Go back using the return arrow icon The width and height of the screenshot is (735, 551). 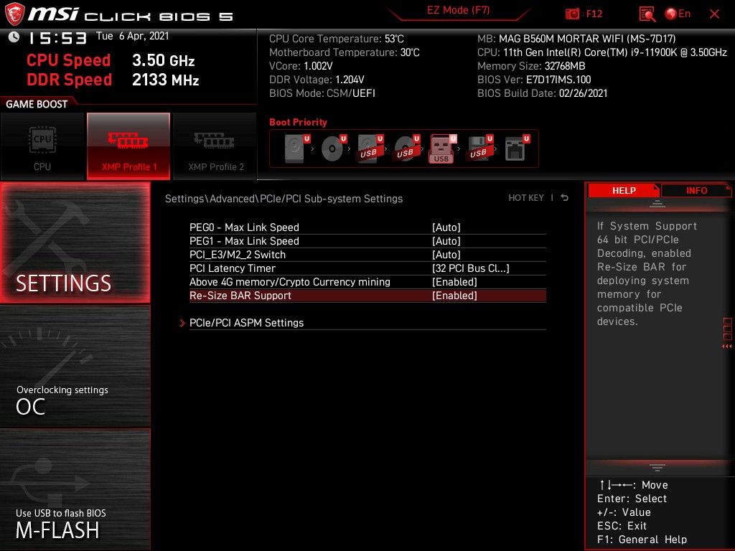[x=565, y=198]
